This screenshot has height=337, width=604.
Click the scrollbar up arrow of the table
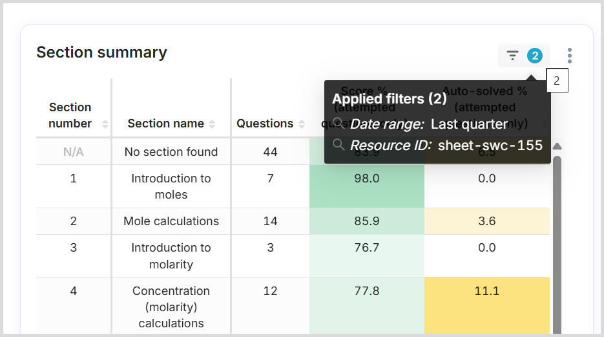(x=557, y=146)
